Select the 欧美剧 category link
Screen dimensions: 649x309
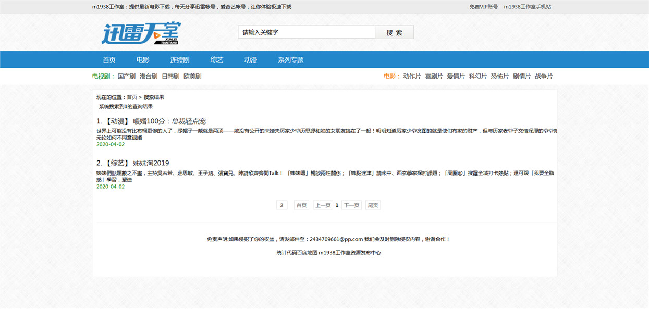[192, 76]
